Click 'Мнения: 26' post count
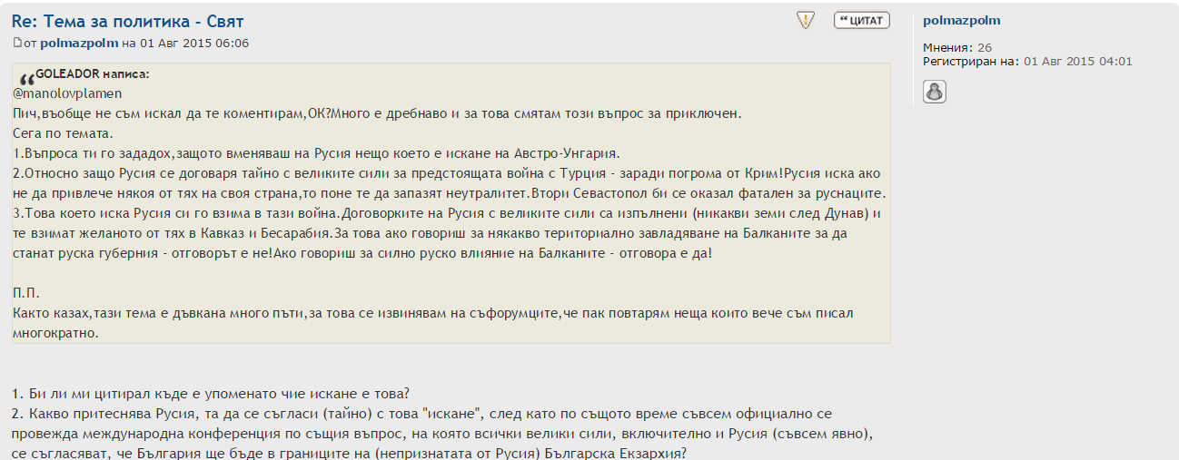This screenshot has width=1179, height=460. pyautogui.click(x=957, y=47)
